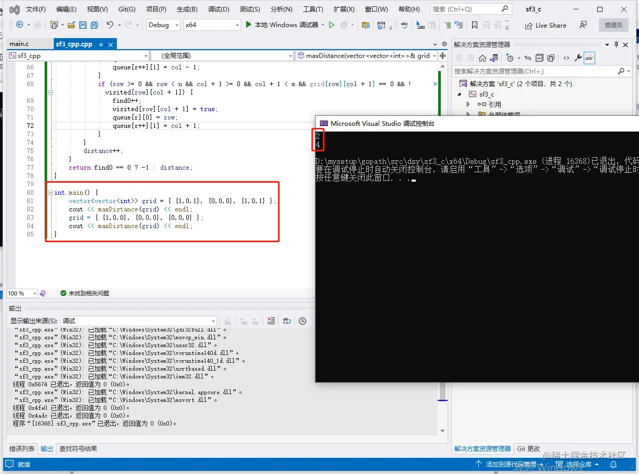Toggle word wrap in the Output panel

[287, 321]
